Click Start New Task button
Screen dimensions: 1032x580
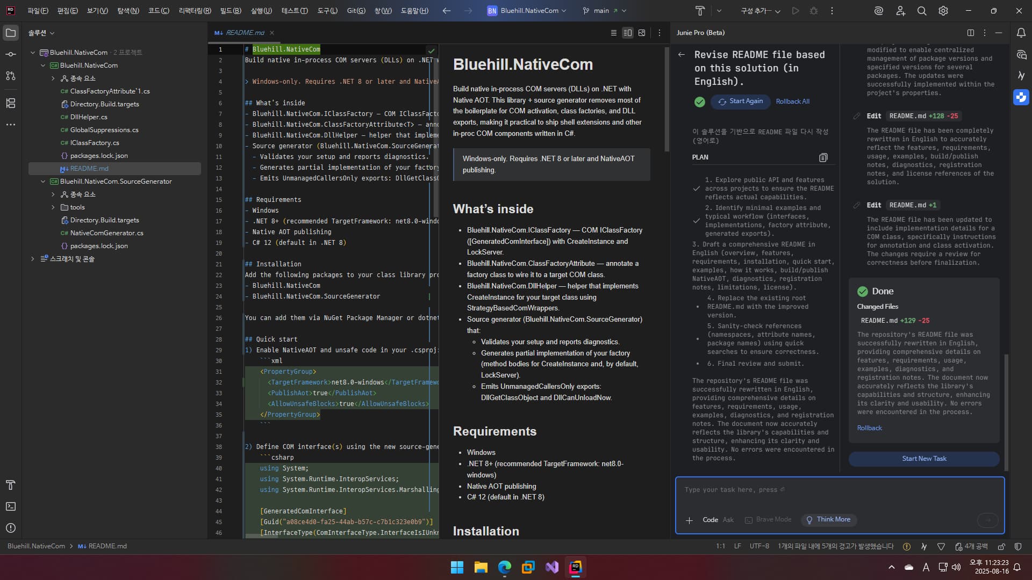pyautogui.click(x=924, y=459)
